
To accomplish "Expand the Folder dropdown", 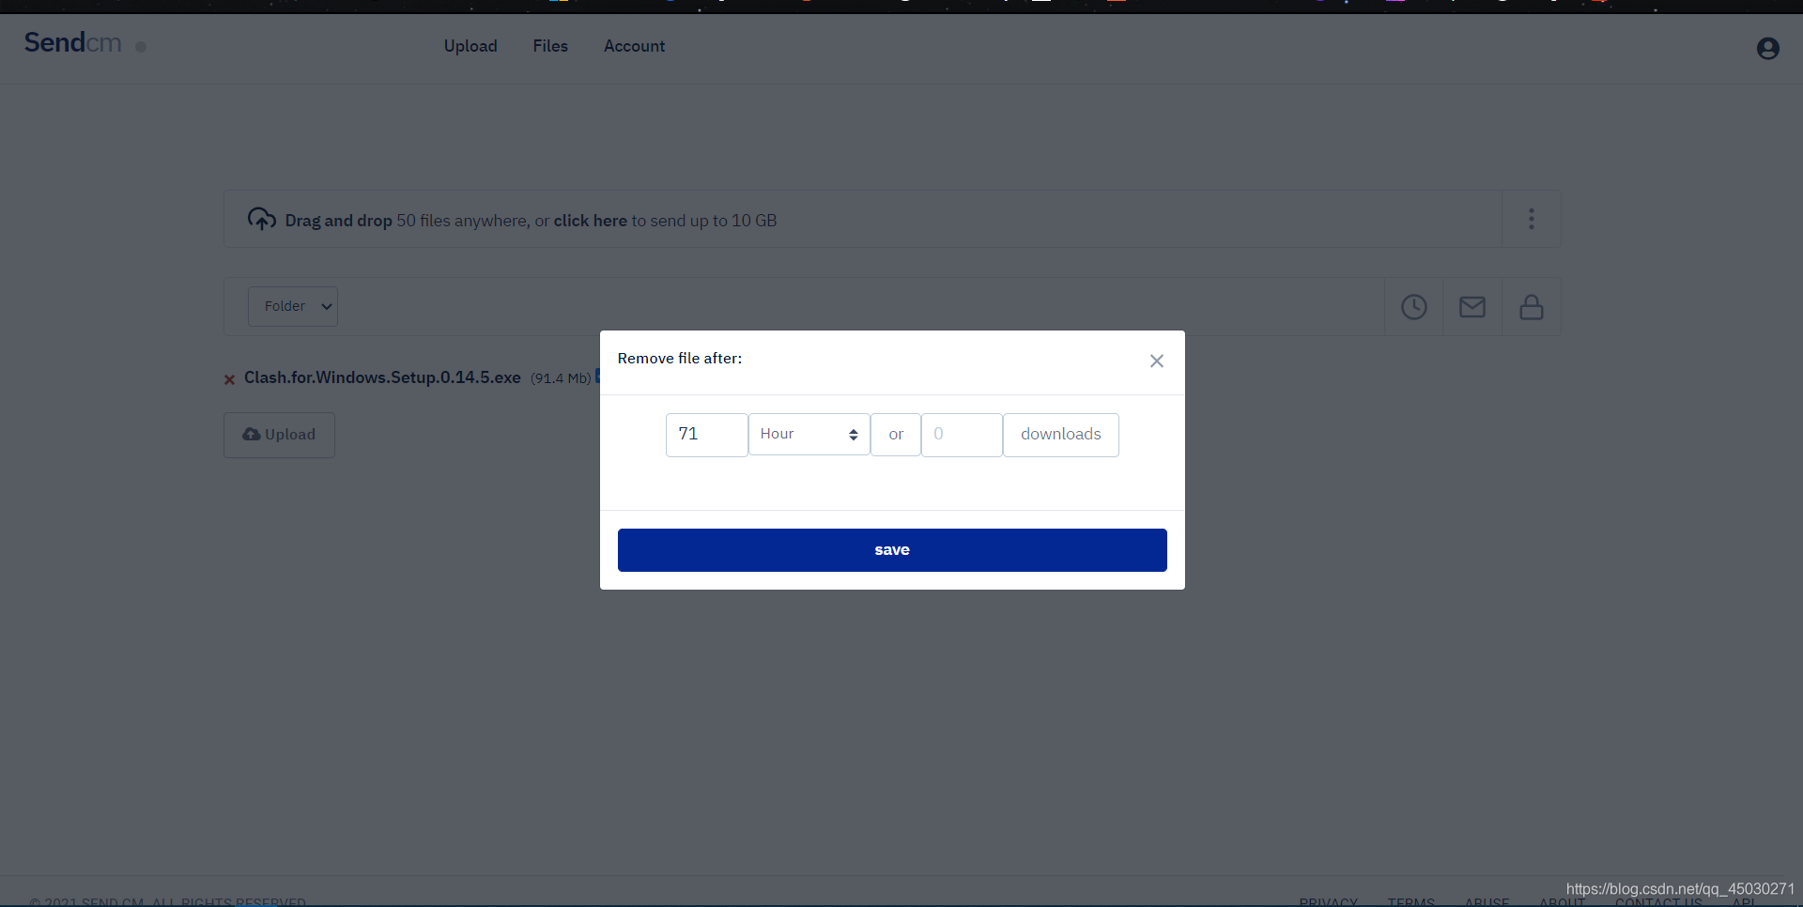I will 293,307.
